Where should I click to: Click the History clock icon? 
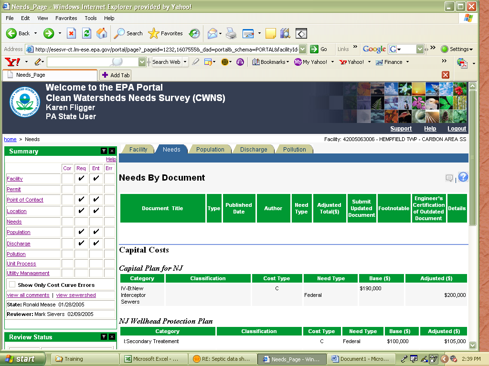click(195, 33)
